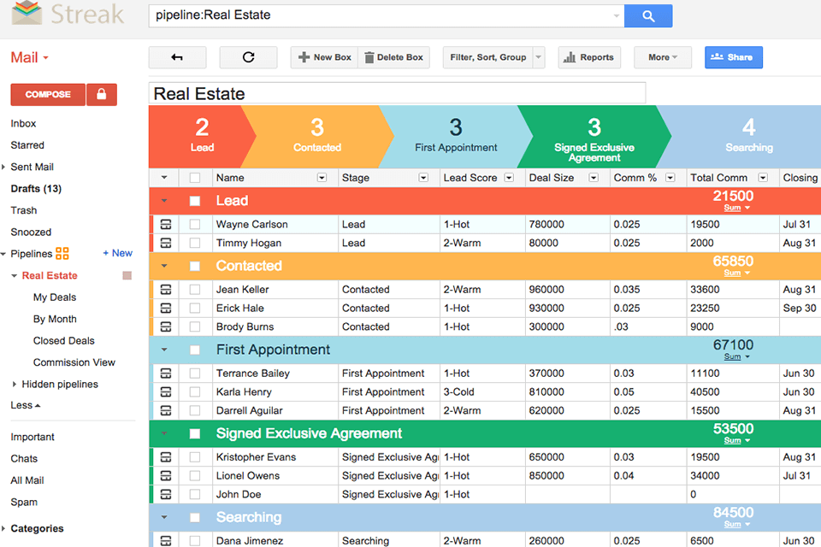The image size is (821, 547).
Task: Click the Real Estate pipeline color swatch
Action: 127,275
